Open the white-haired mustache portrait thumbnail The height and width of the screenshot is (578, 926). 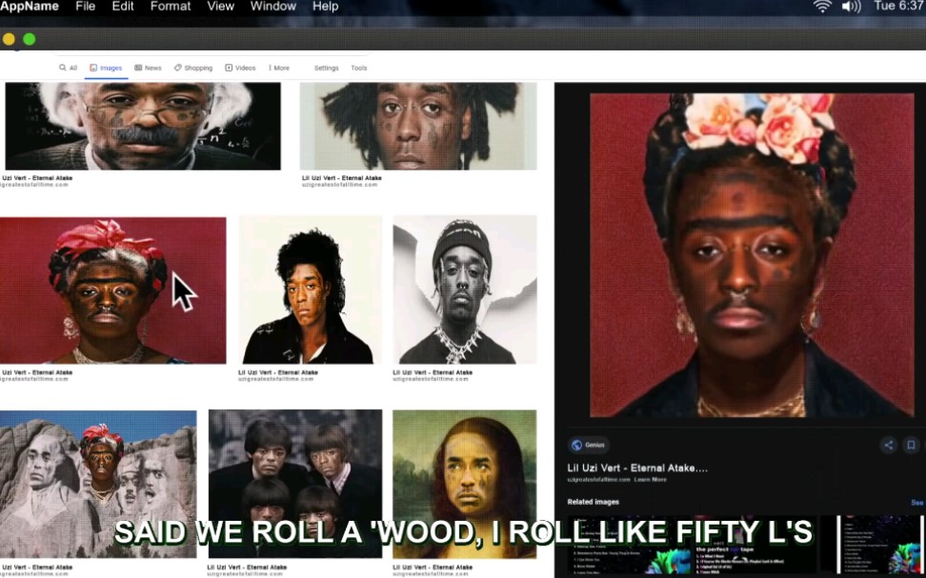click(143, 127)
